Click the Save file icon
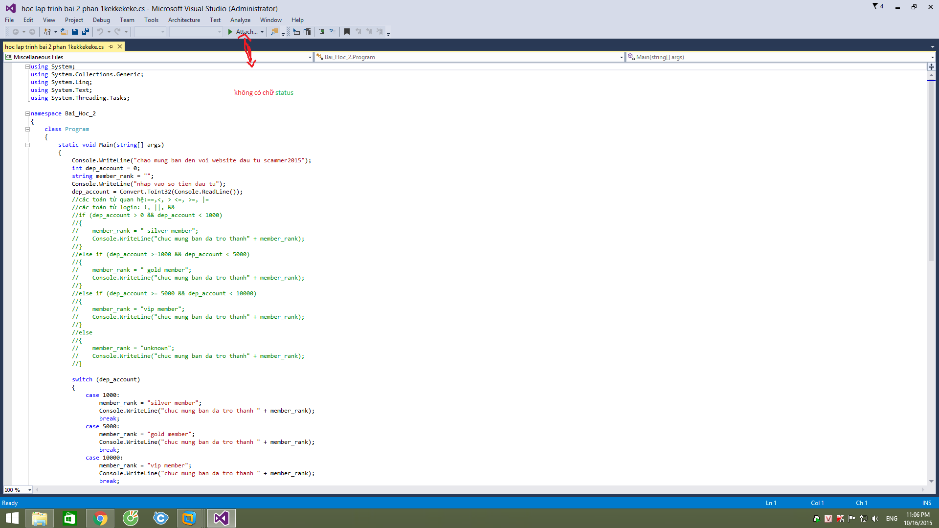Screen dimensions: 939x528 pyautogui.click(x=75, y=32)
